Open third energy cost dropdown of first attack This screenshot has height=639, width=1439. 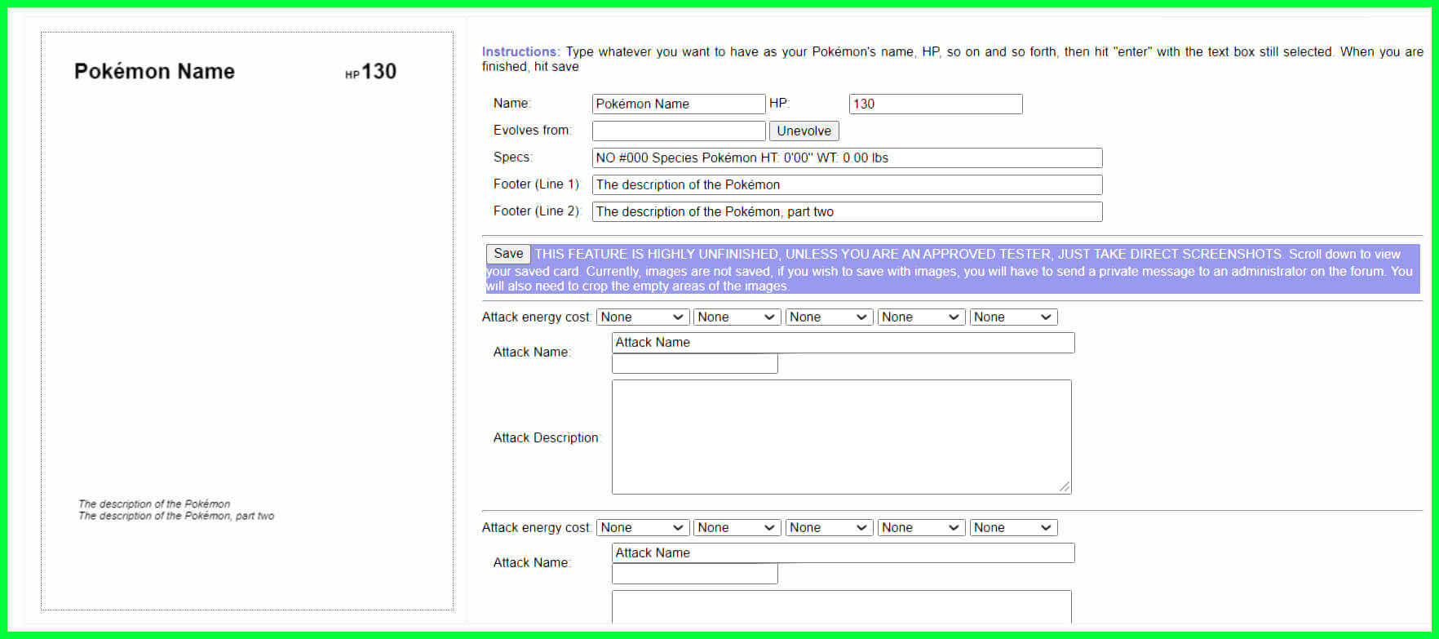pos(830,317)
